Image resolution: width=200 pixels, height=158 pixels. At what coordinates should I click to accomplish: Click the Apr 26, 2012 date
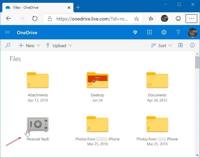(157, 100)
